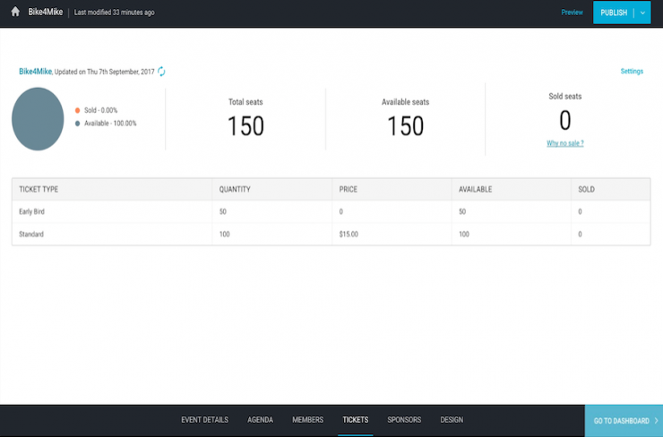The height and width of the screenshot is (437, 663).
Task: Click Early Bird quantity value 50
Action: pyautogui.click(x=223, y=211)
